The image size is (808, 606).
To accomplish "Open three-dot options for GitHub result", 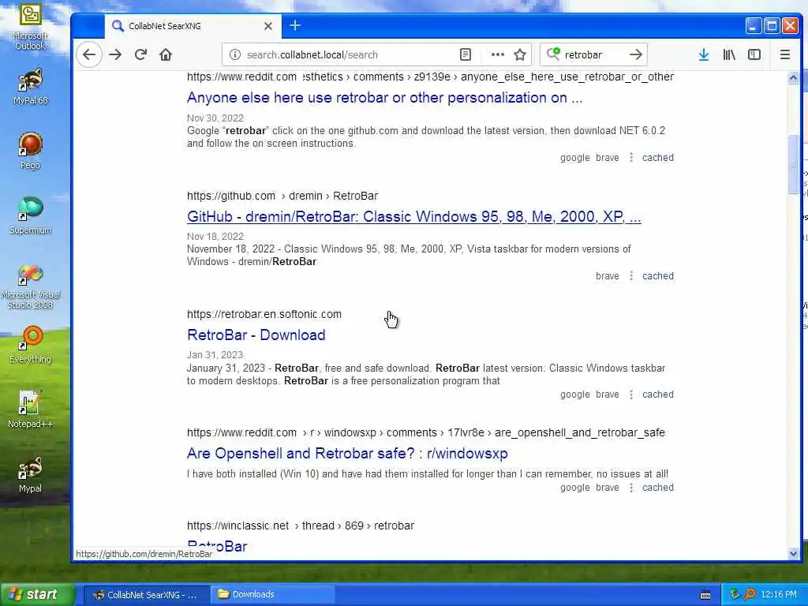I will [631, 276].
